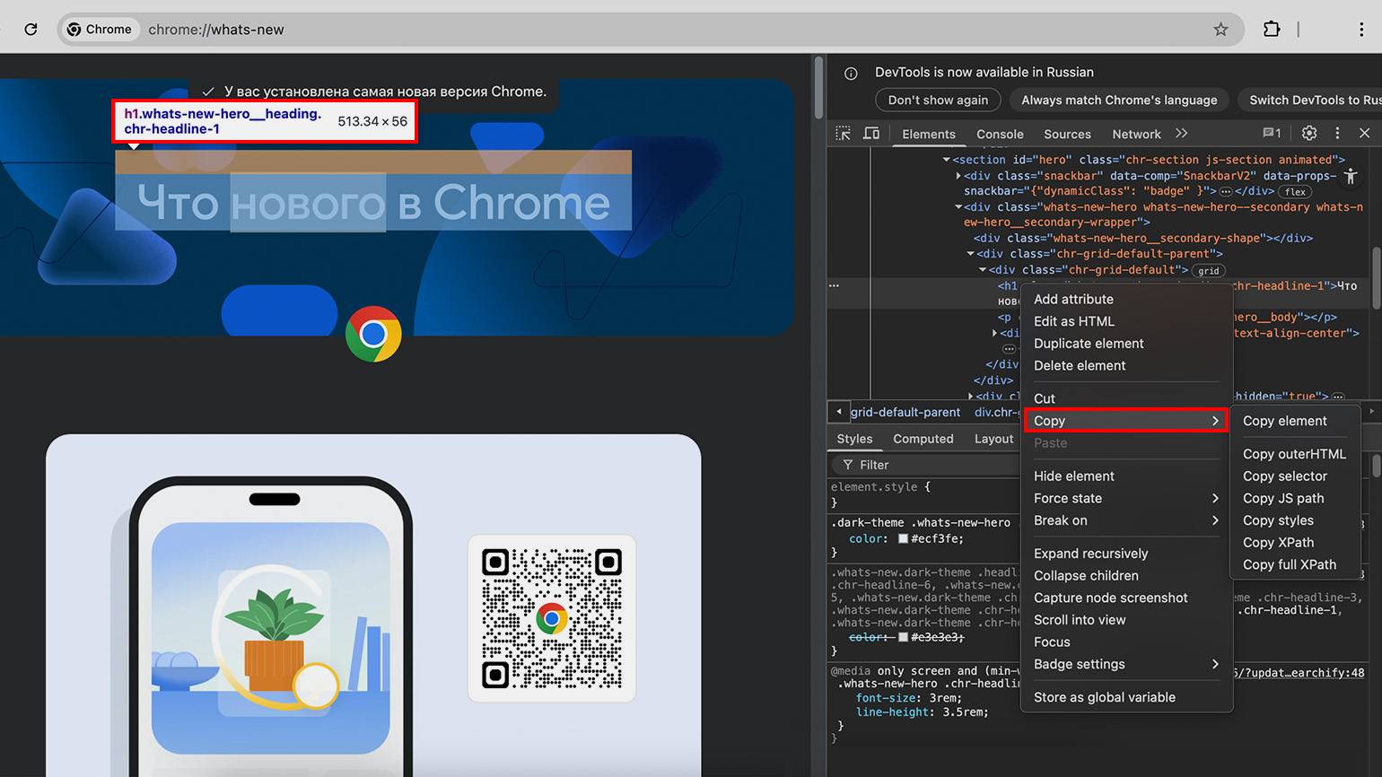The width and height of the screenshot is (1382, 777).
Task: Open the Extensions puzzle icon
Action: click(1272, 30)
